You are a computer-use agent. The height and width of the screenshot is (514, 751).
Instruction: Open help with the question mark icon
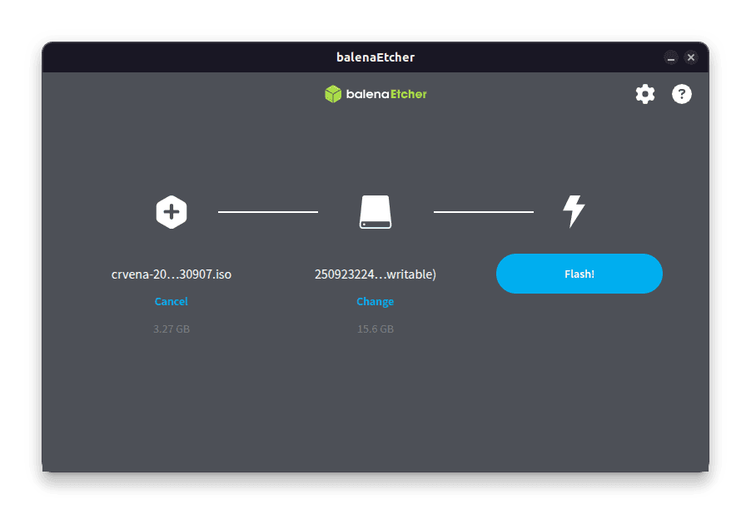pyautogui.click(x=681, y=94)
